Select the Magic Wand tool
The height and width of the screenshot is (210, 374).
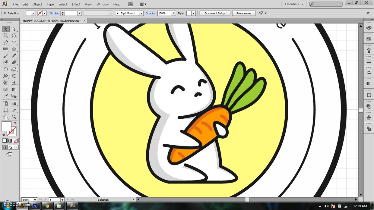6,36
